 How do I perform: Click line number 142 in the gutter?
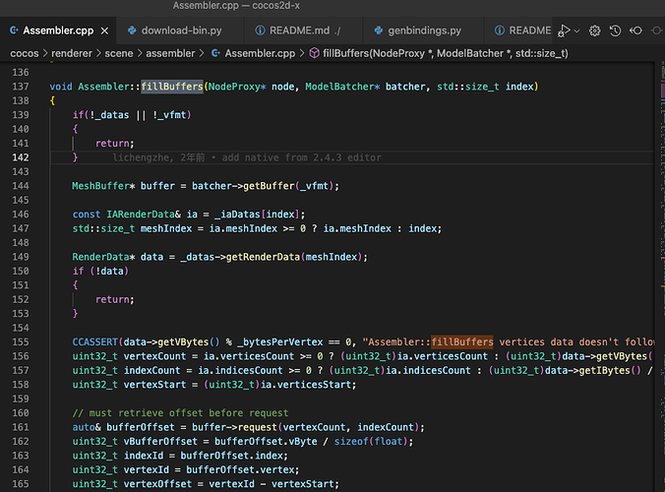[21, 157]
